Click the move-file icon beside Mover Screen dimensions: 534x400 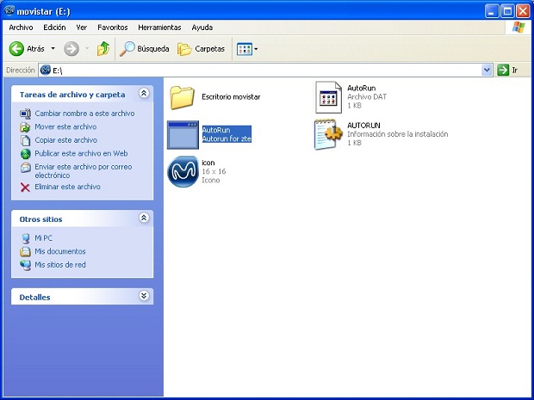(25, 127)
